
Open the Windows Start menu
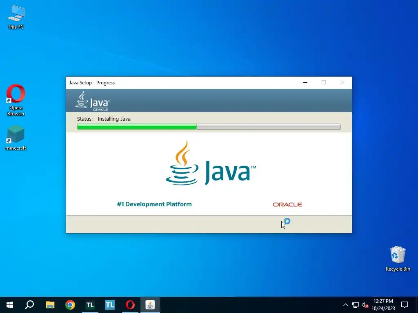[x=10, y=305]
